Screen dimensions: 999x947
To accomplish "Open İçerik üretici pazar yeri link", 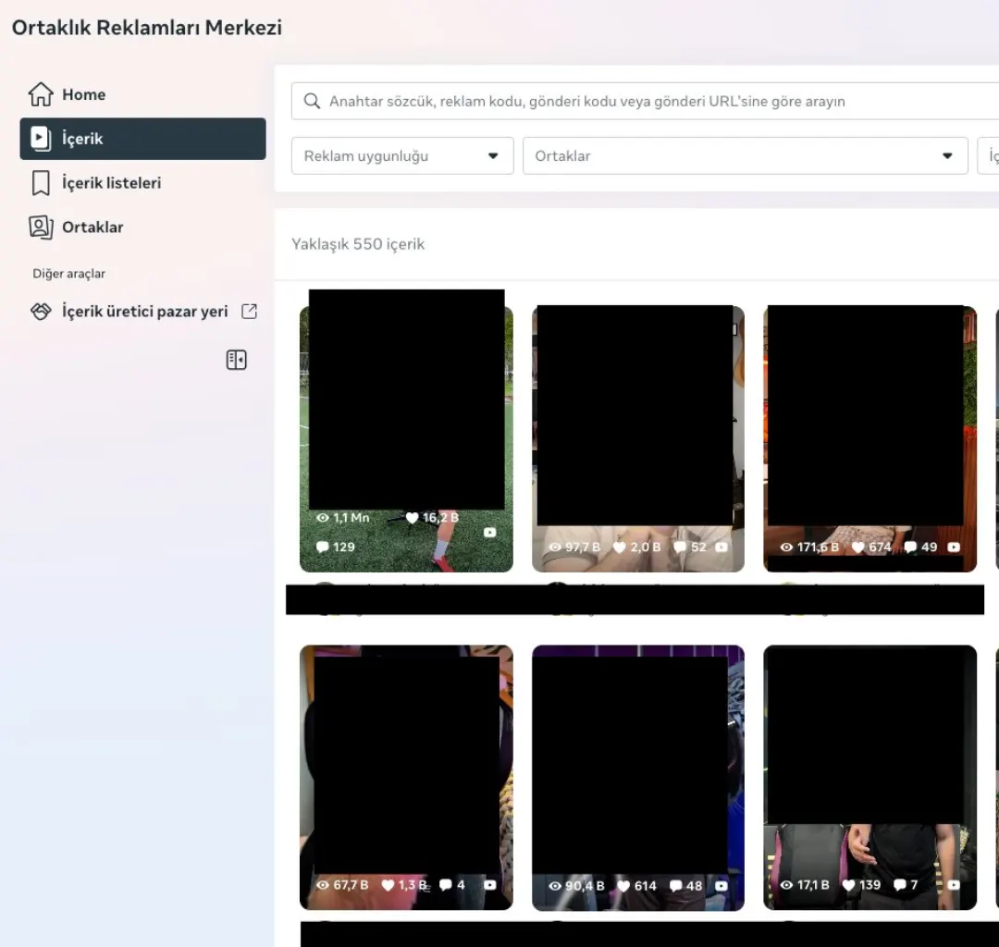I will (x=142, y=312).
